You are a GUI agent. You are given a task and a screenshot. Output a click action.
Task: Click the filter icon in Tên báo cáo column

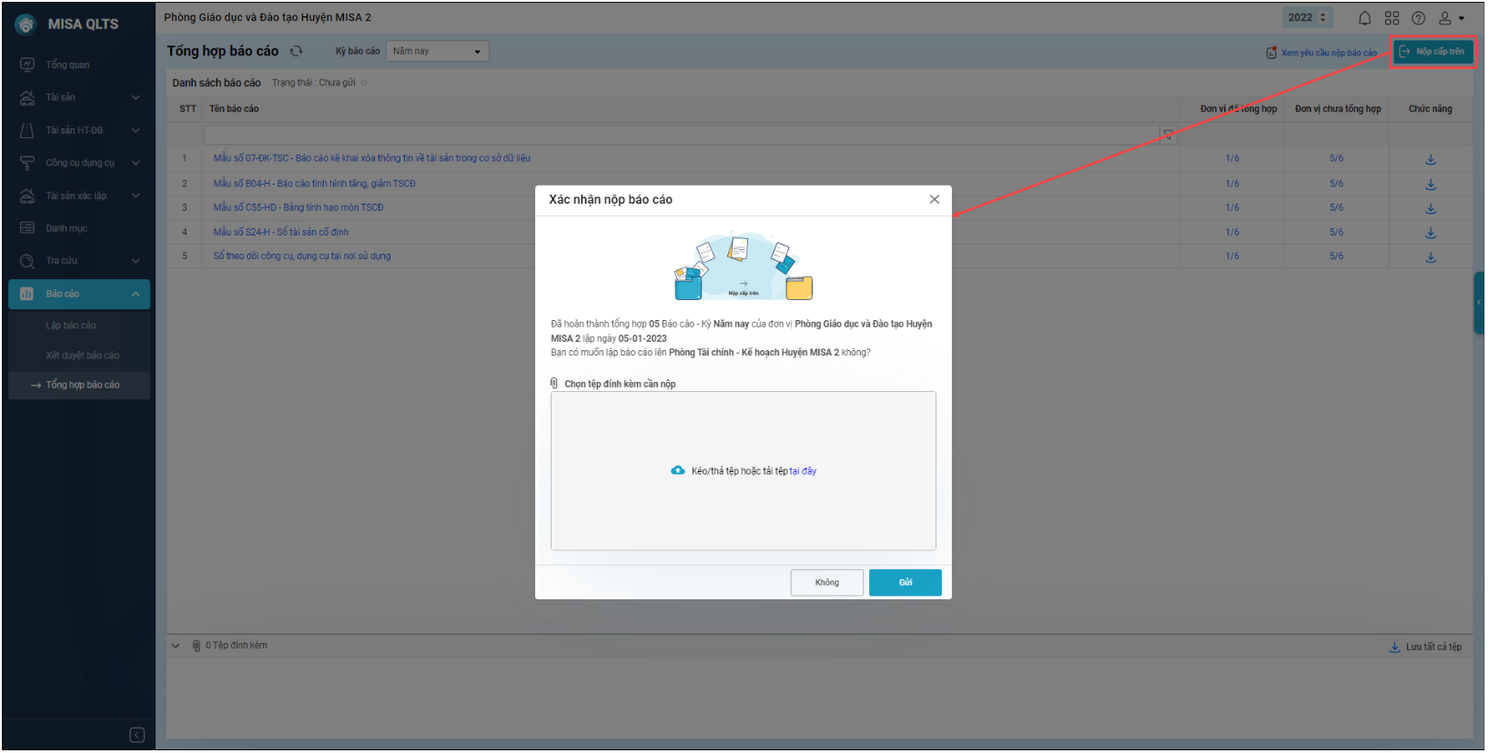tap(1169, 135)
